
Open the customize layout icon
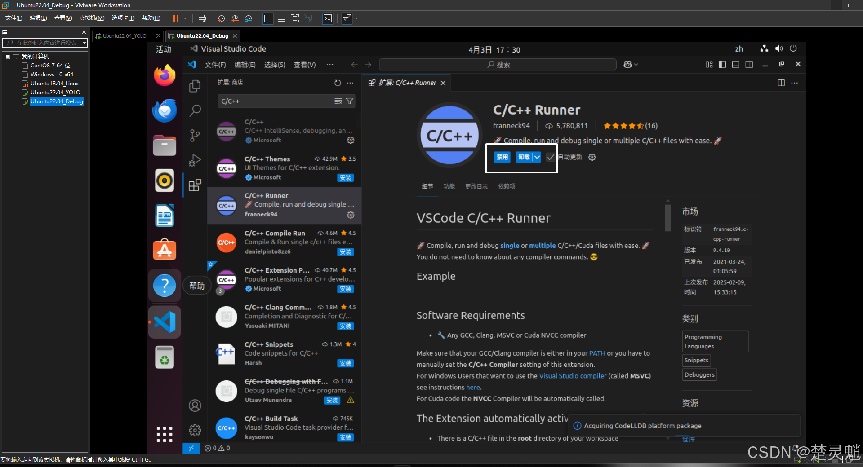709,65
